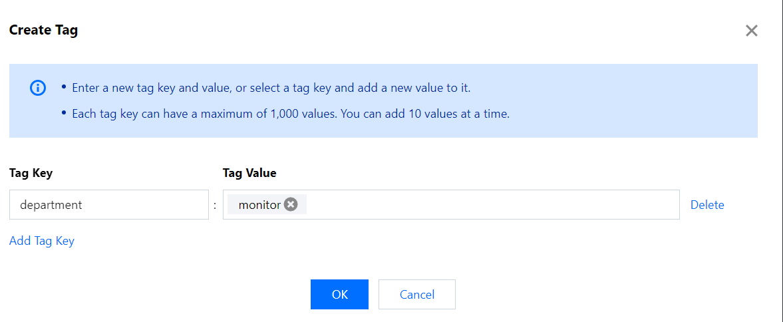Click the first bullet point marker

click(x=64, y=88)
